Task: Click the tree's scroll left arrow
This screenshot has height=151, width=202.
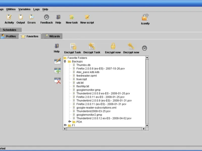Action: click(65, 129)
